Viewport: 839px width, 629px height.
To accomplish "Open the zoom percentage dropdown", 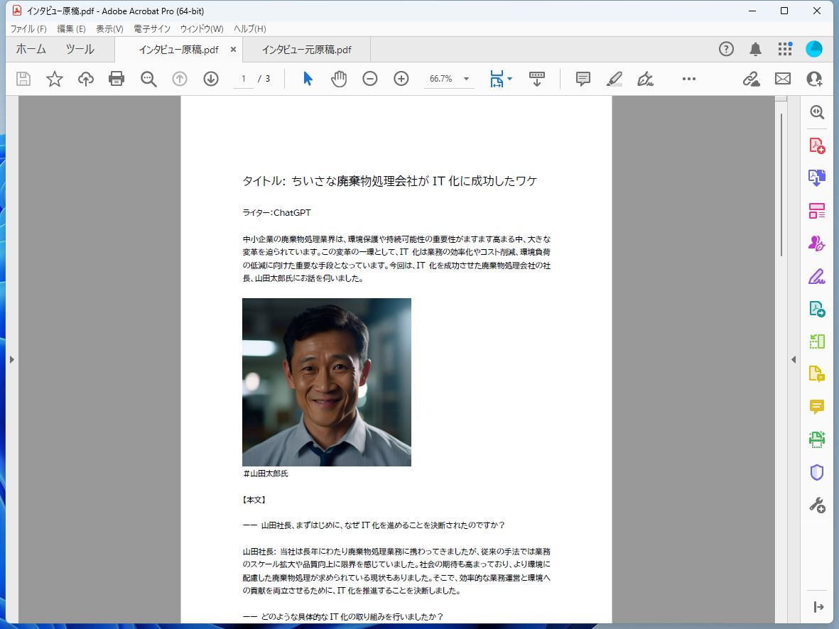I will pos(465,79).
